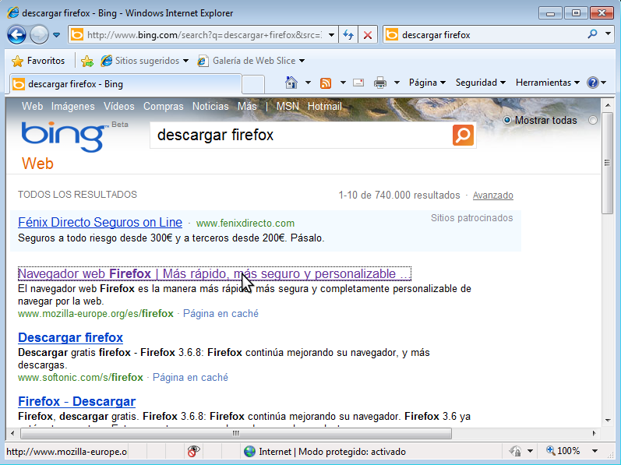
Task: Click the horizontal scrollbar right arrow
Action: (x=594, y=433)
